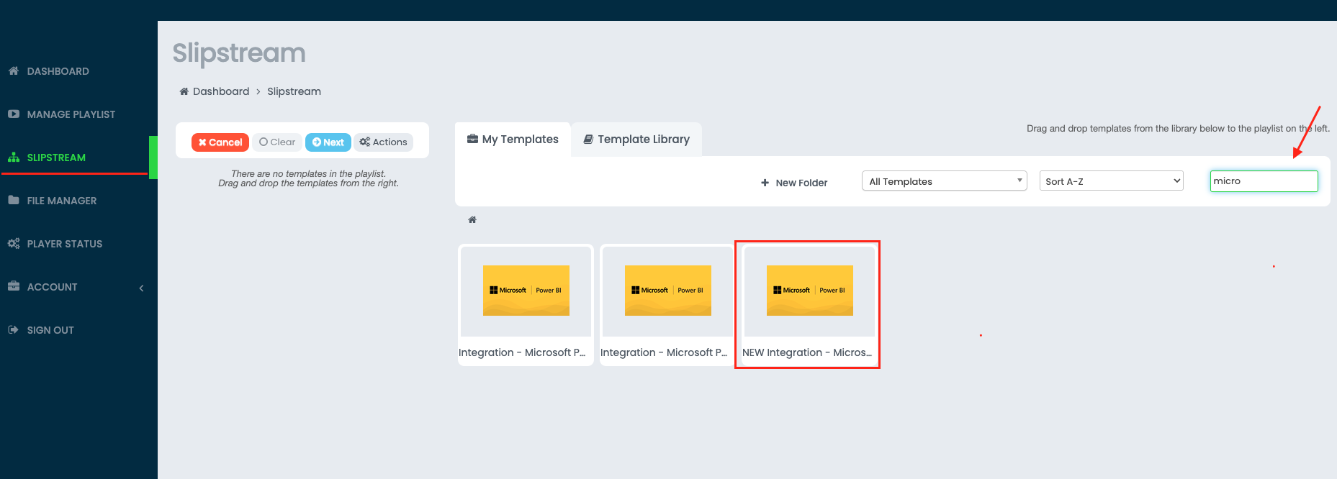The height and width of the screenshot is (479, 1337).
Task: Click the New Folder button
Action: (x=794, y=183)
